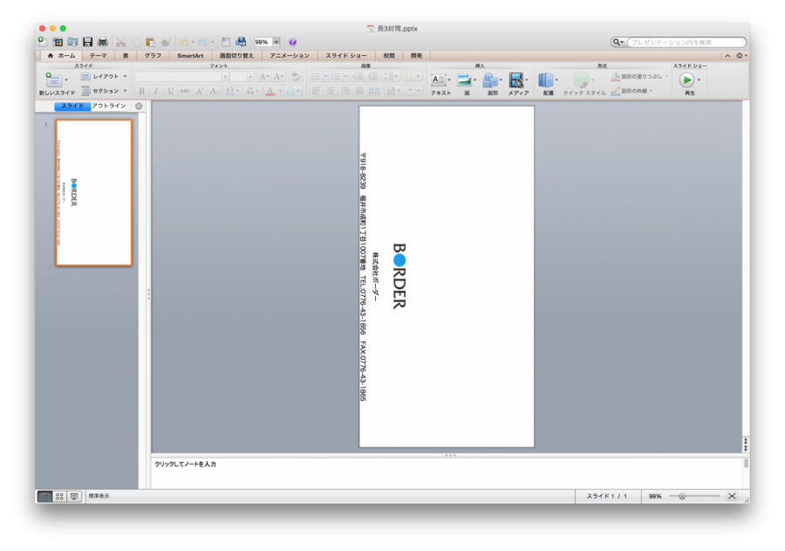This screenshot has width=785, height=551.
Task: Click fit-slide-to-window icon in status bar
Action: [x=732, y=496]
